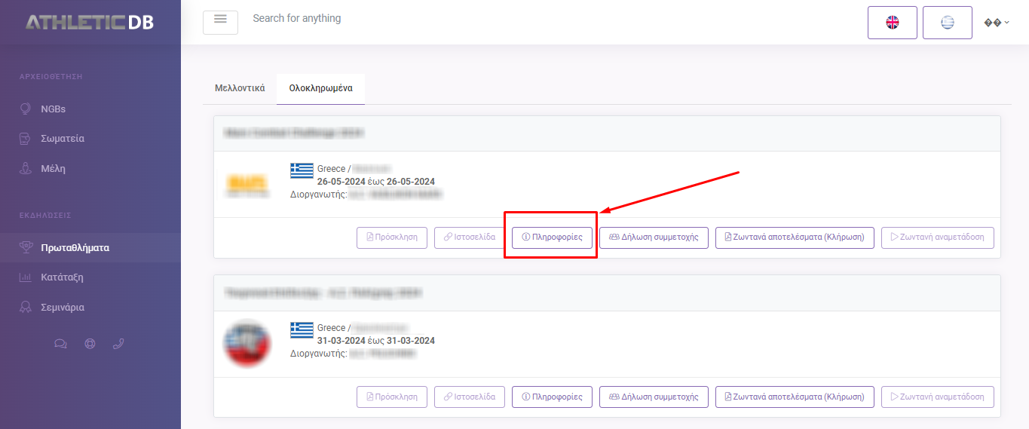Click the phone icon in sidebar

point(118,344)
